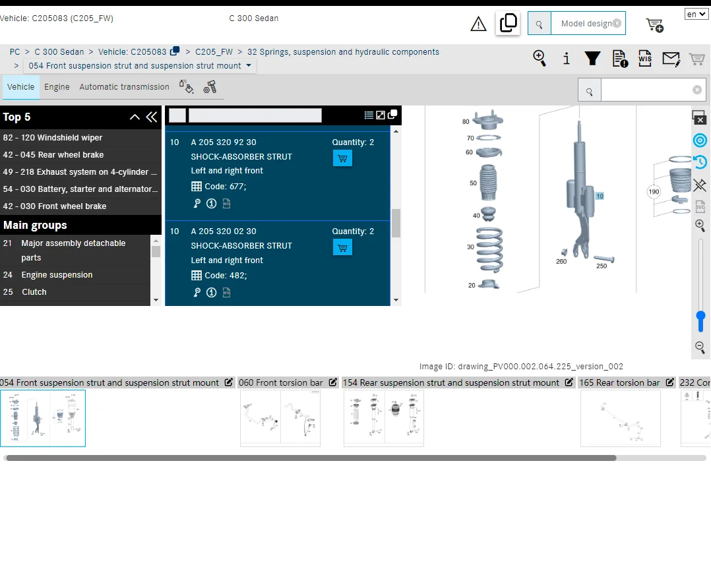The image size is (711, 577).
Task: Open code table icon for Code 677
Action: tap(197, 187)
